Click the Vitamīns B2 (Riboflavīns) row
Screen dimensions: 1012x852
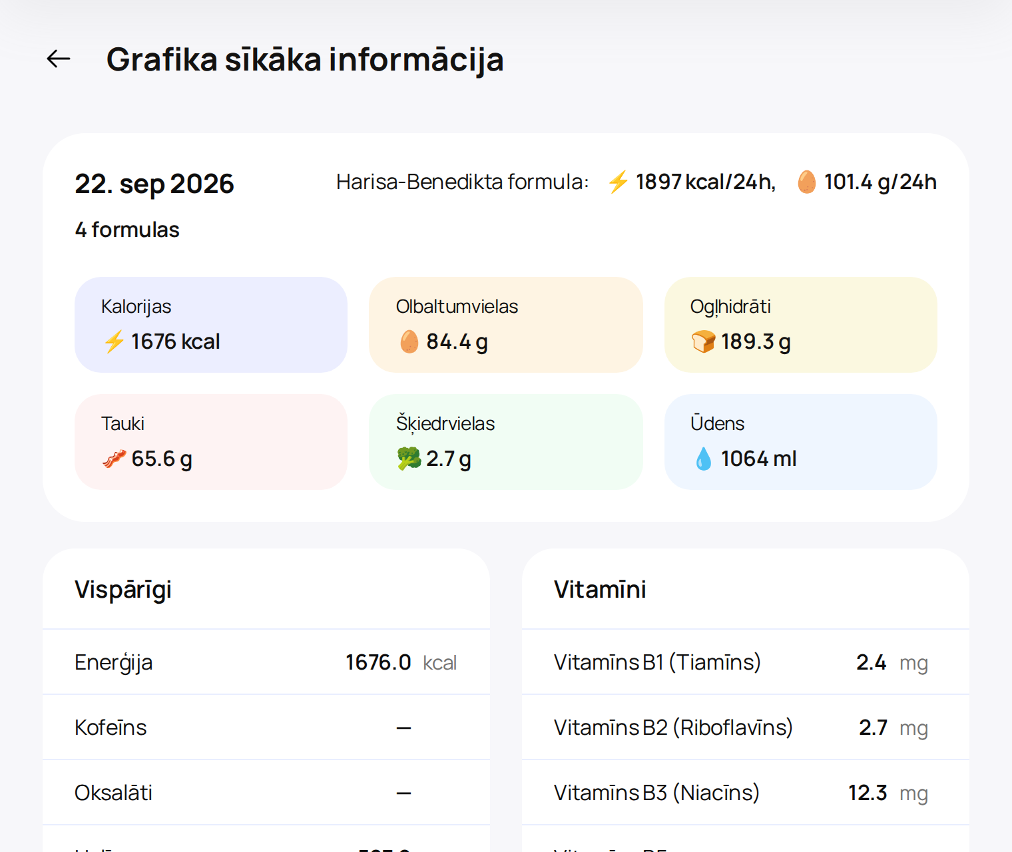pos(746,728)
